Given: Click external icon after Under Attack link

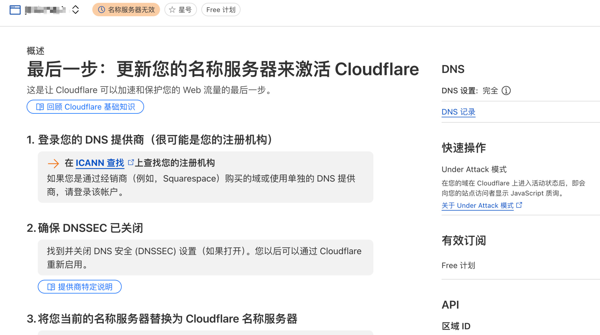Looking at the screenshot, I should [519, 205].
